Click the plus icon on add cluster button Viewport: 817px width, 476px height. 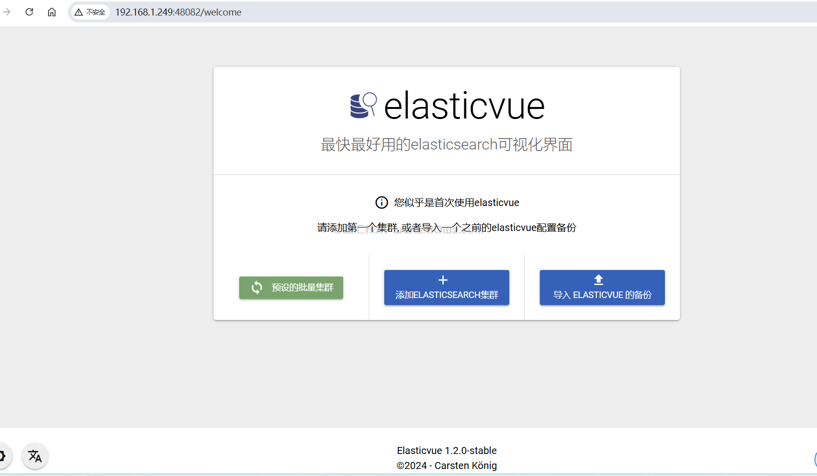443,280
